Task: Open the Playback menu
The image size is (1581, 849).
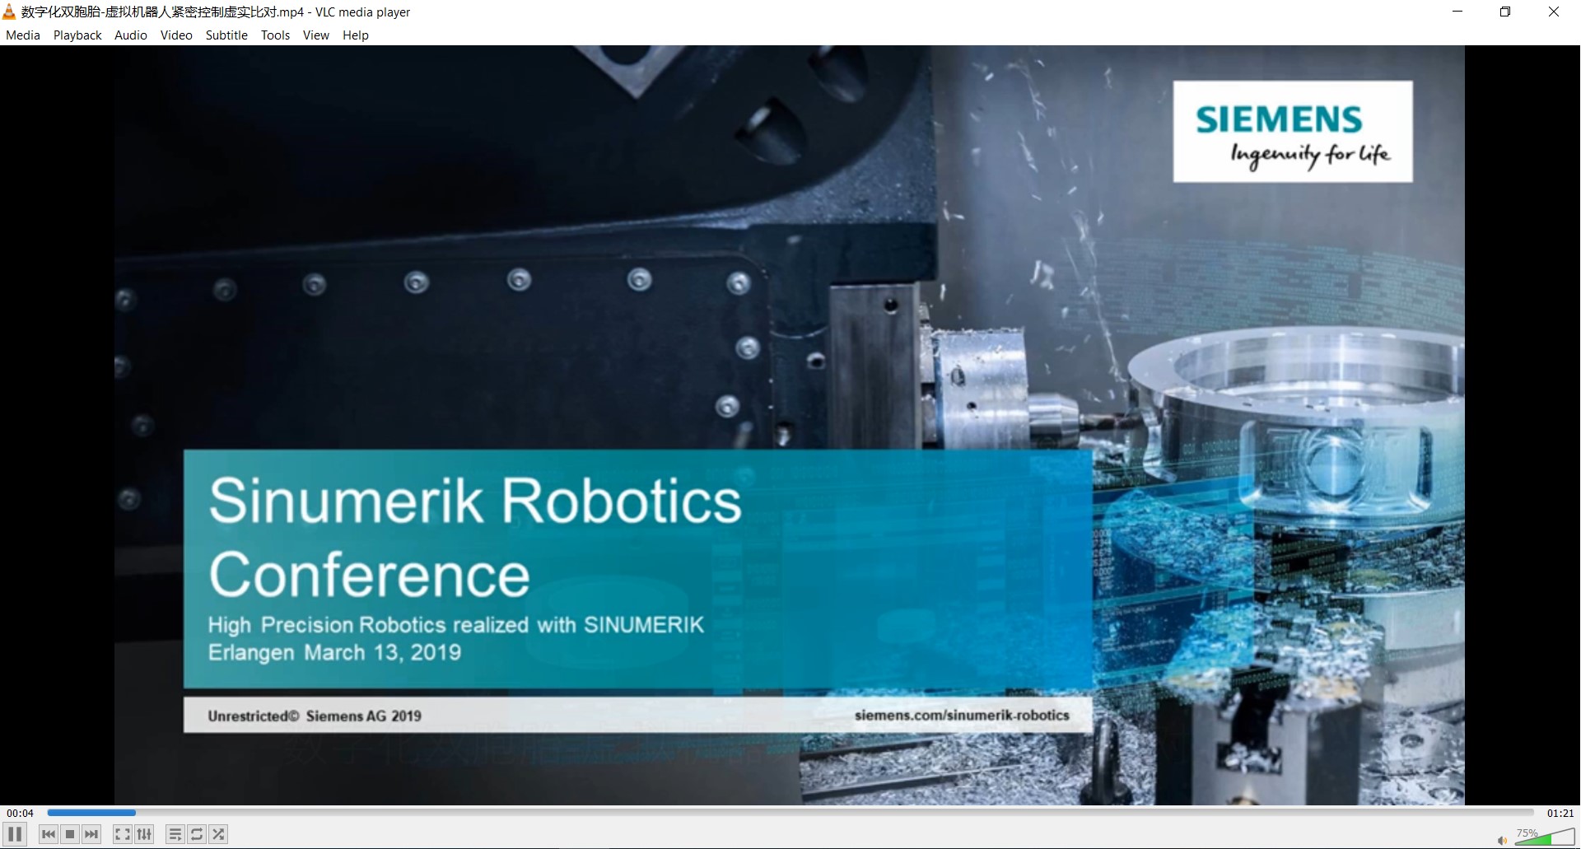Action: tap(77, 35)
